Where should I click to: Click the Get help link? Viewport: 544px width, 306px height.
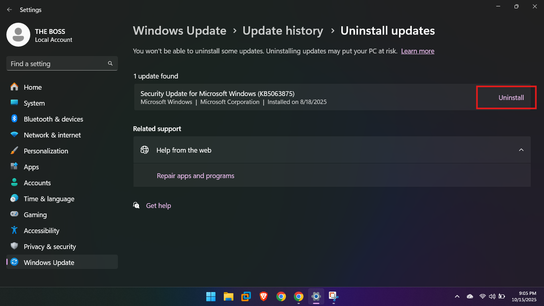click(x=158, y=206)
